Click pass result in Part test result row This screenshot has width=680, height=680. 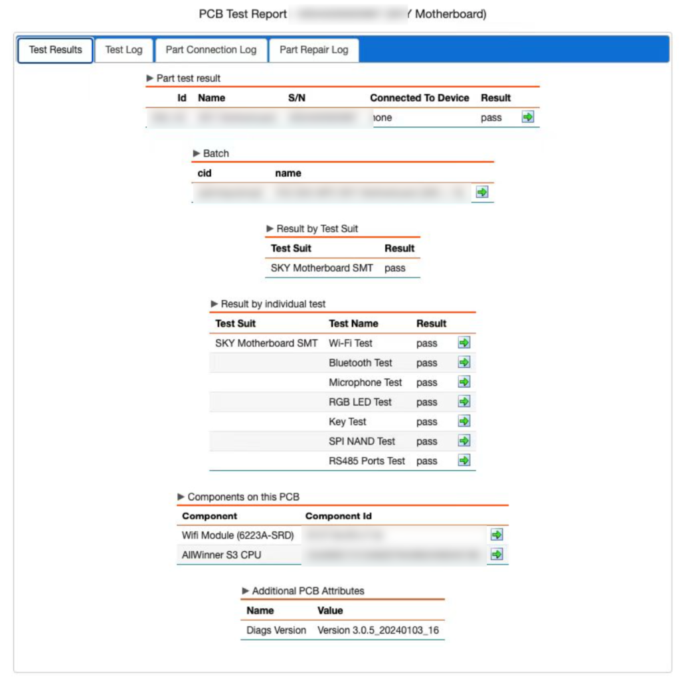coord(491,118)
